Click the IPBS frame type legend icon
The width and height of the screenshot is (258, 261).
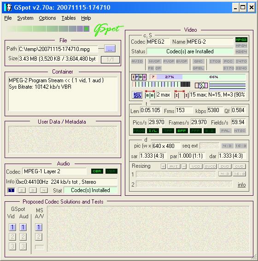coord(139,77)
